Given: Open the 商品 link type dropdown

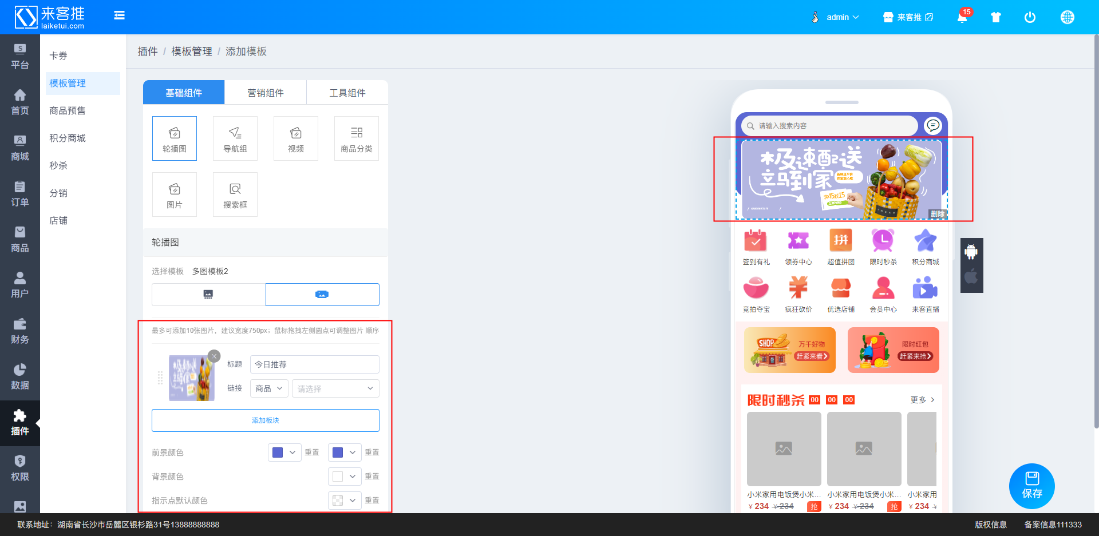Looking at the screenshot, I should click(269, 388).
